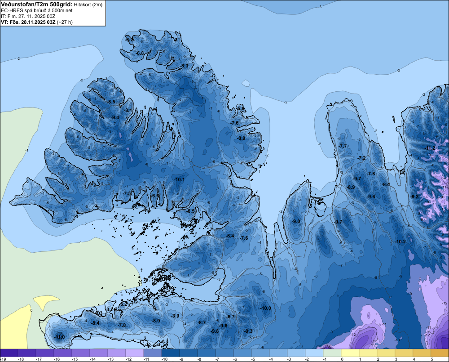Click the 'Hitakort (2m)' subtitle text

88,4
